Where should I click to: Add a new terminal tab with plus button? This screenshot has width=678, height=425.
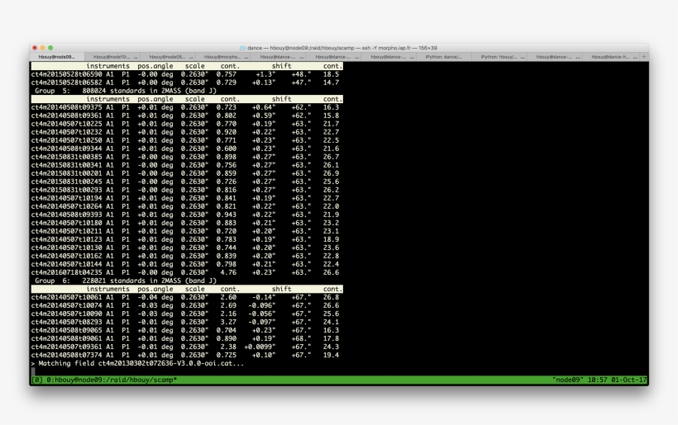(x=644, y=56)
